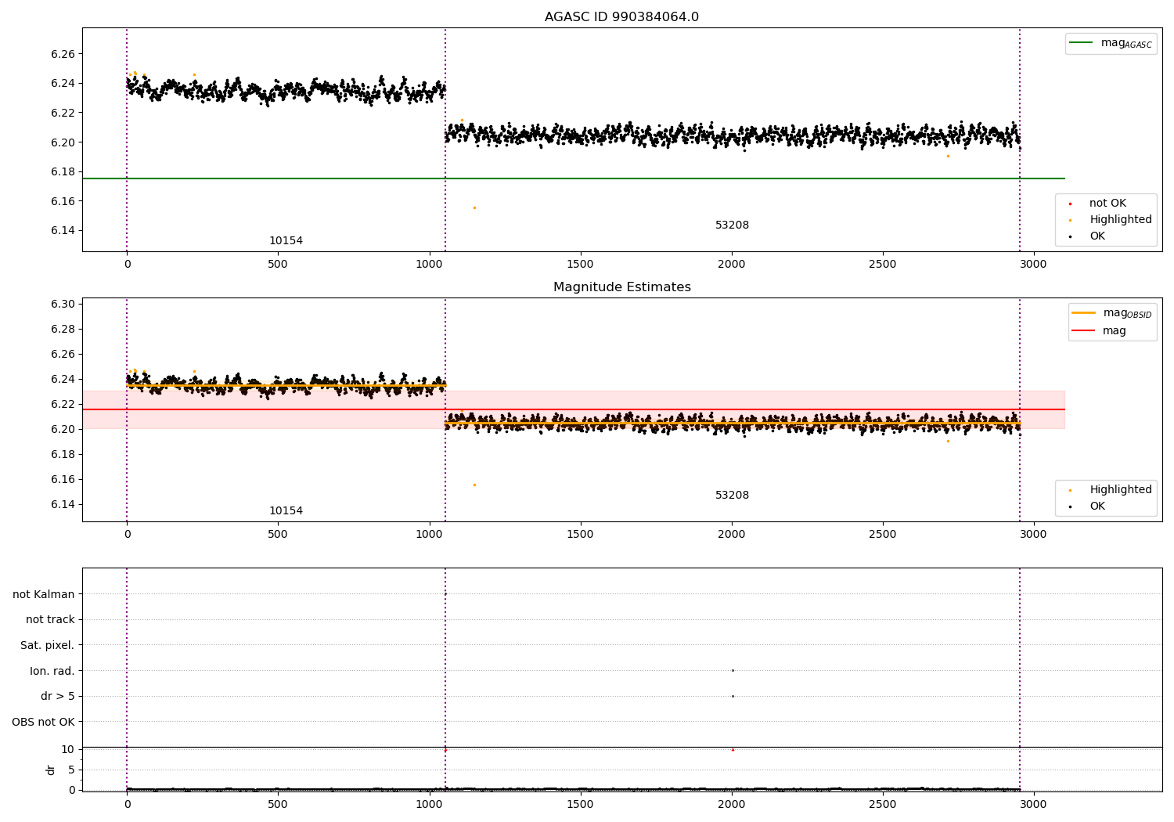1174x822 pixels.
Task: Click the 'Ion. rad.' axis label
Action: pos(52,671)
